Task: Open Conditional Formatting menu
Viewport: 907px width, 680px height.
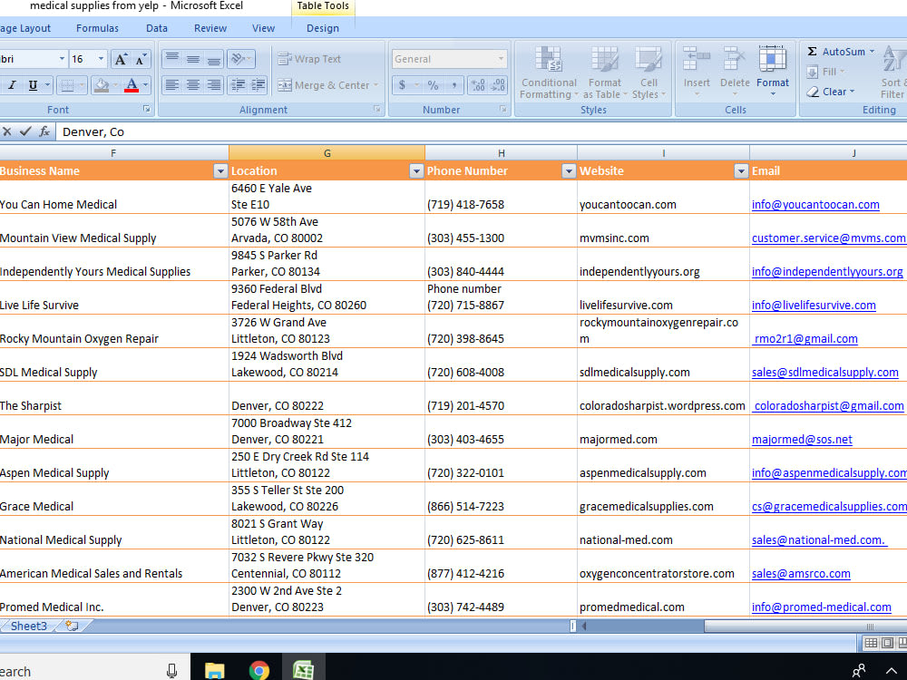Action: click(549, 73)
